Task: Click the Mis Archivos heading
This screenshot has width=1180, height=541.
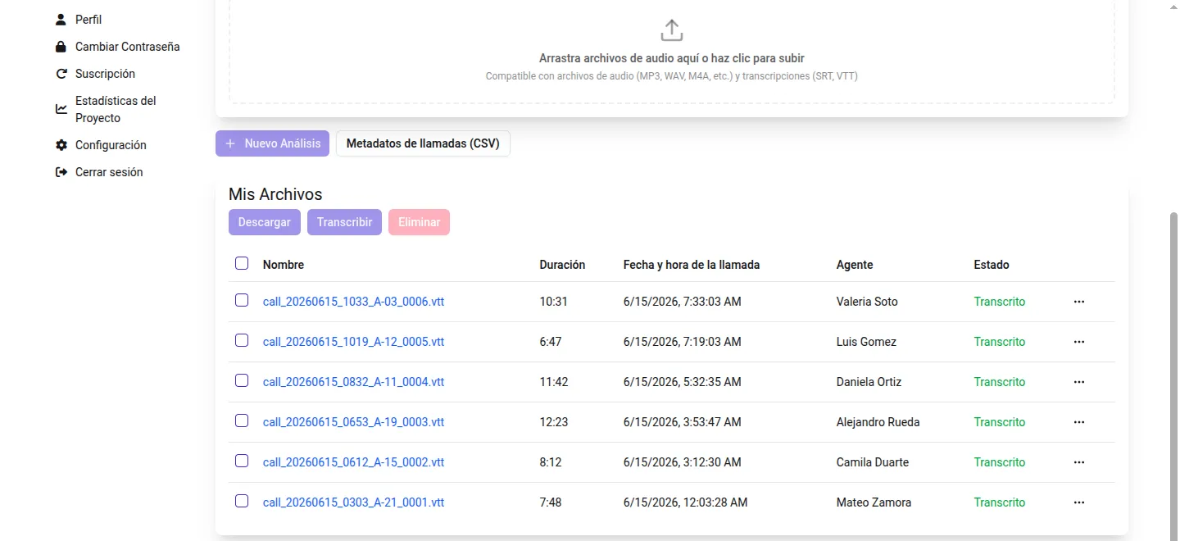Action: pos(275,194)
